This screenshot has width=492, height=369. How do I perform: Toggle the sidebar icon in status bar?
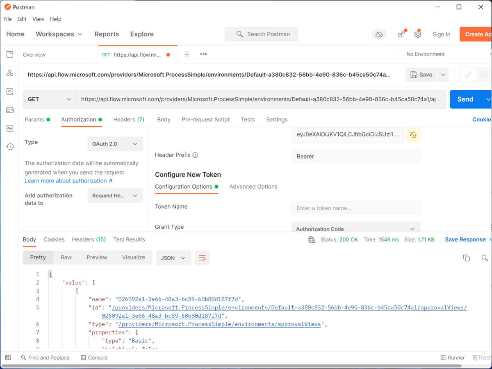[8, 358]
